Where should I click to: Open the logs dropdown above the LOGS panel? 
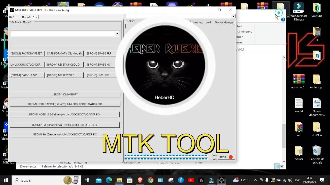pos(233,16)
